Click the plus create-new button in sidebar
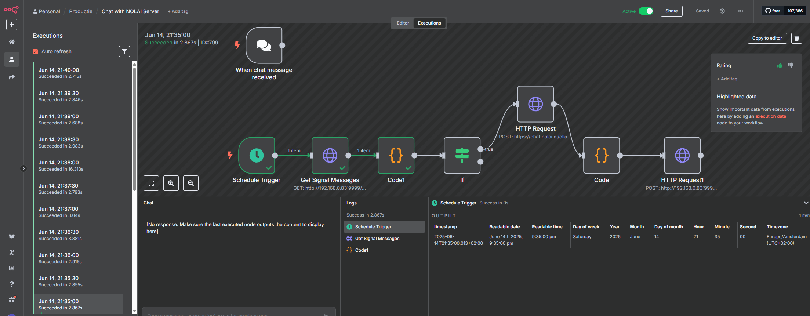 12,25
